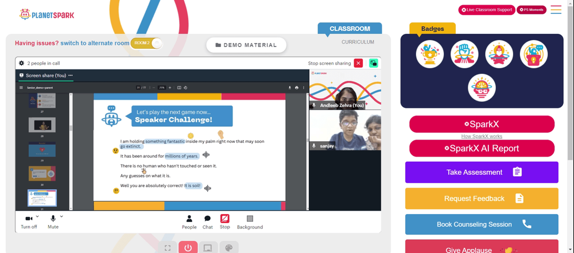This screenshot has width=574, height=253.
Task: Click the trophy badge icon
Action: pyautogui.click(x=430, y=54)
